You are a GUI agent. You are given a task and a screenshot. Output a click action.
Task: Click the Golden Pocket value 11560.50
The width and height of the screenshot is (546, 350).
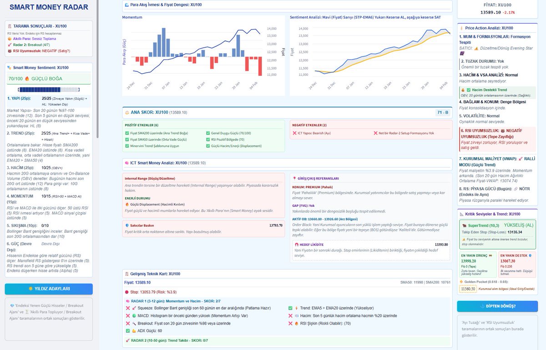(x=468, y=289)
